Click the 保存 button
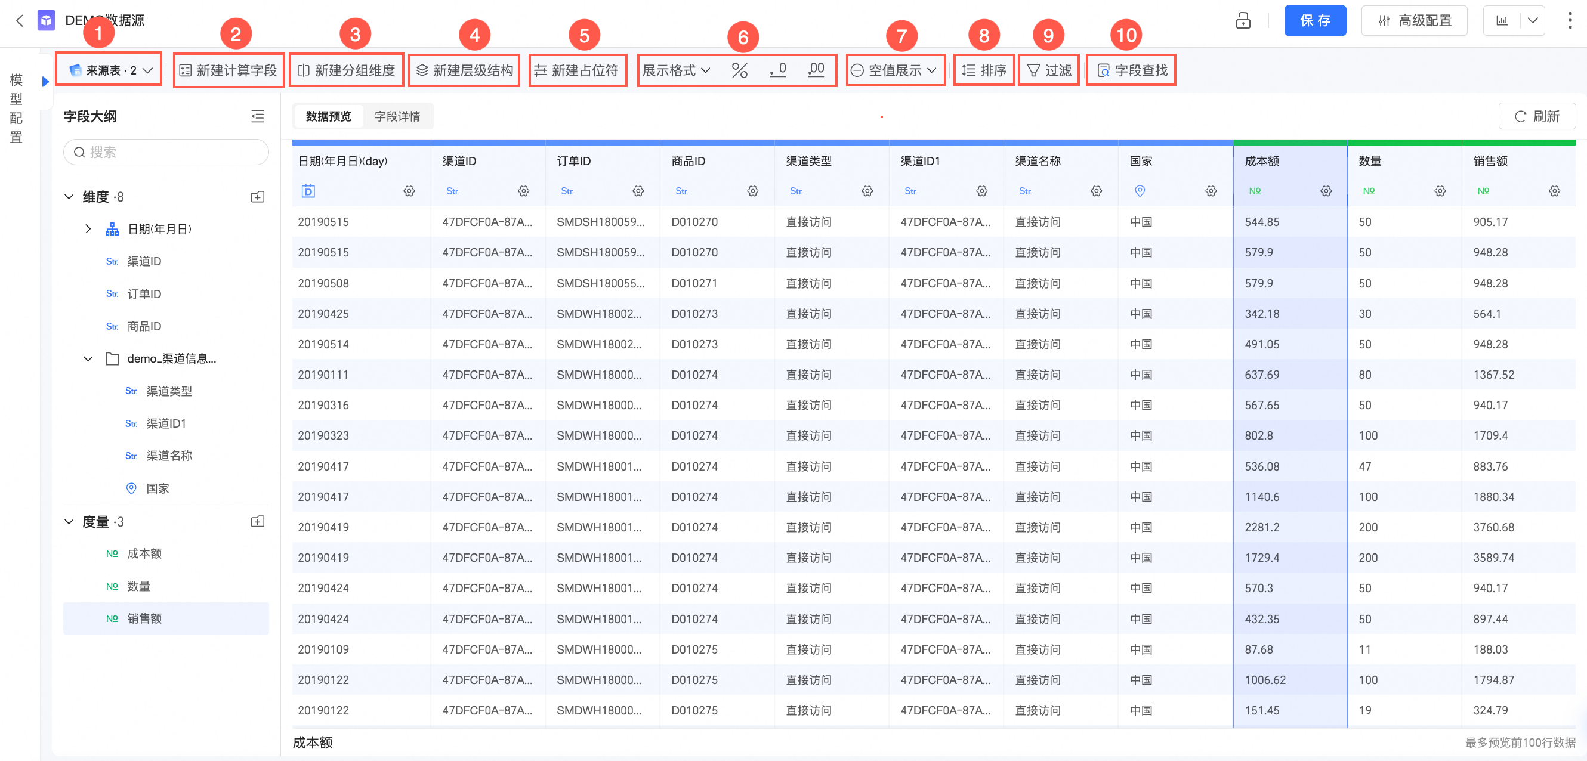This screenshot has height=761, width=1587. 1315,21
